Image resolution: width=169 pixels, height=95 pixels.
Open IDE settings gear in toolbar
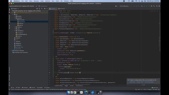coord(159,6)
